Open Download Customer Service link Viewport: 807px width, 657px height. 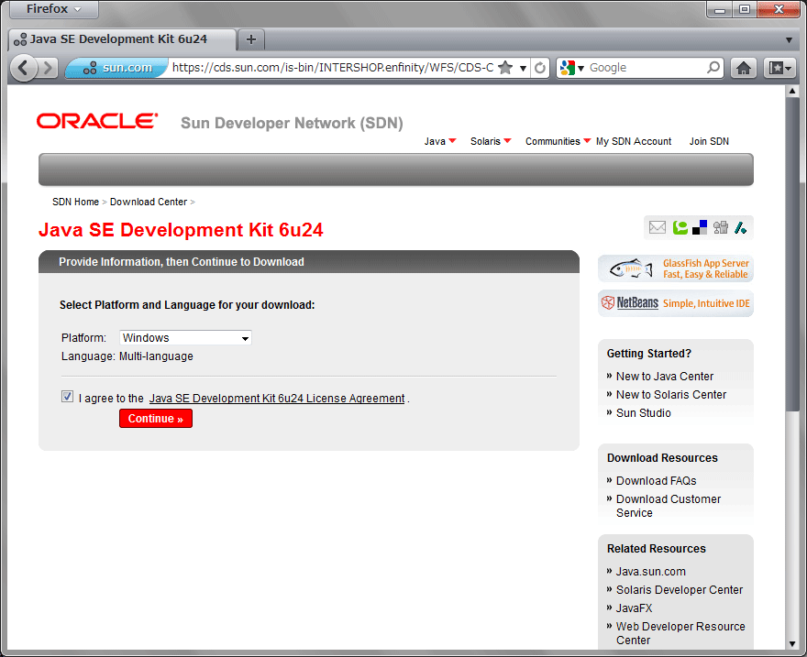669,506
